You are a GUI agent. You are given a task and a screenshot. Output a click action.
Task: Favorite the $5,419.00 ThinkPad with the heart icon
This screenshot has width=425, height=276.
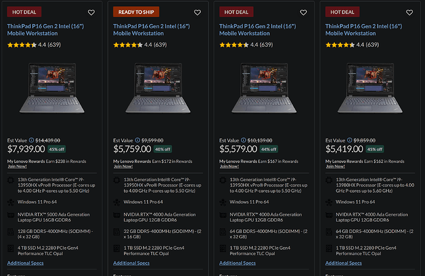[409, 12]
